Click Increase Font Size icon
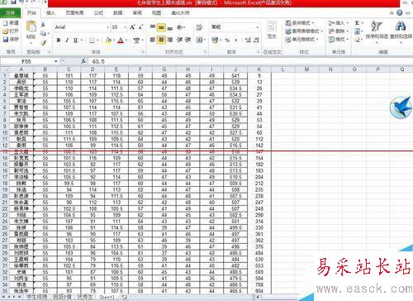The width and height of the screenshot is (413, 301). (132, 27)
